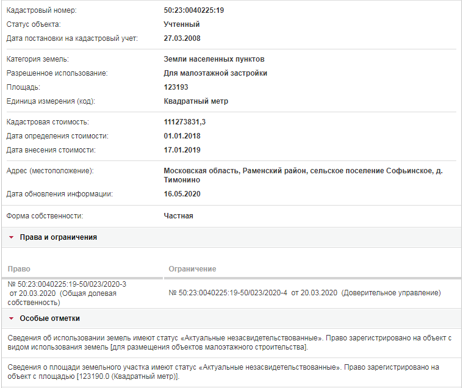463x388 pixels.
Task: Select restriction record 50/023/2020-4 Доверительное управление
Action: [x=304, y=293]
